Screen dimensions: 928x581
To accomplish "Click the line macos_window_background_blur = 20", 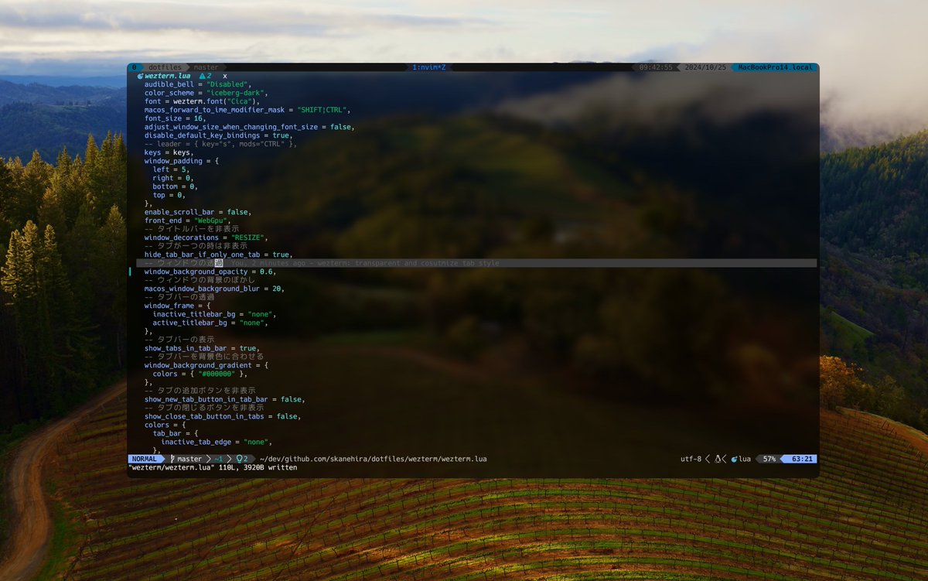I will pos(214,289).
